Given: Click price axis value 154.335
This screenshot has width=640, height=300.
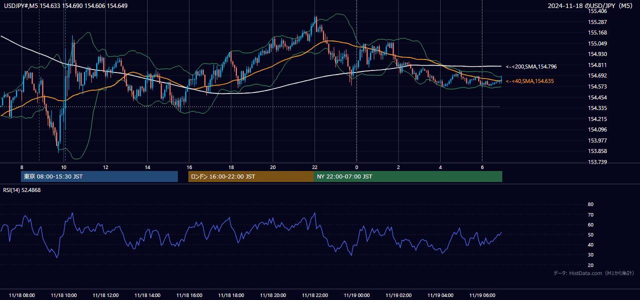Looking at the screenshot, I should [597, 108].
